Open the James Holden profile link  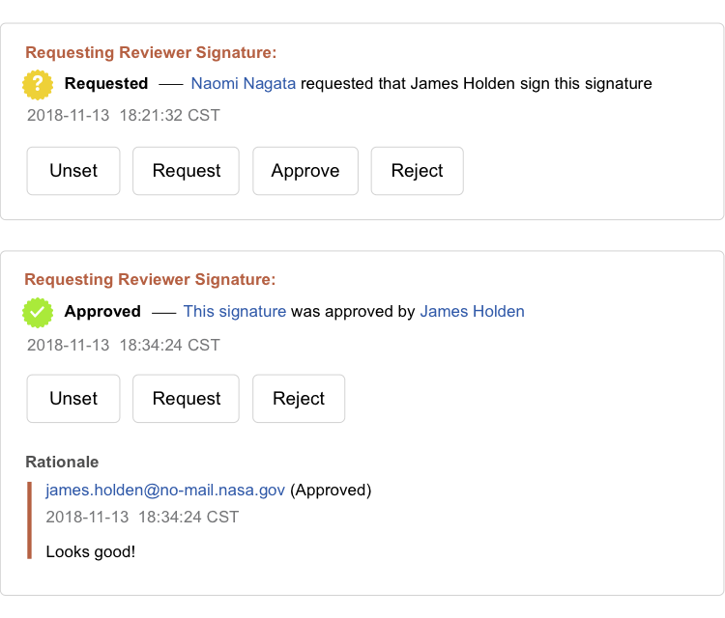(x=472, y=312)
